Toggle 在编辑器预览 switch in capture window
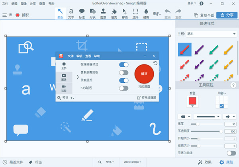This screenshot has height=167, width=239. (x=123, y=65)
